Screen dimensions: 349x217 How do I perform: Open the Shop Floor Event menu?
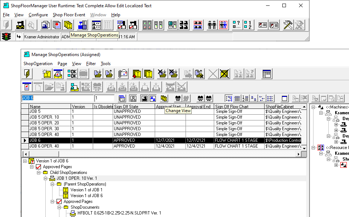[69, 15]
